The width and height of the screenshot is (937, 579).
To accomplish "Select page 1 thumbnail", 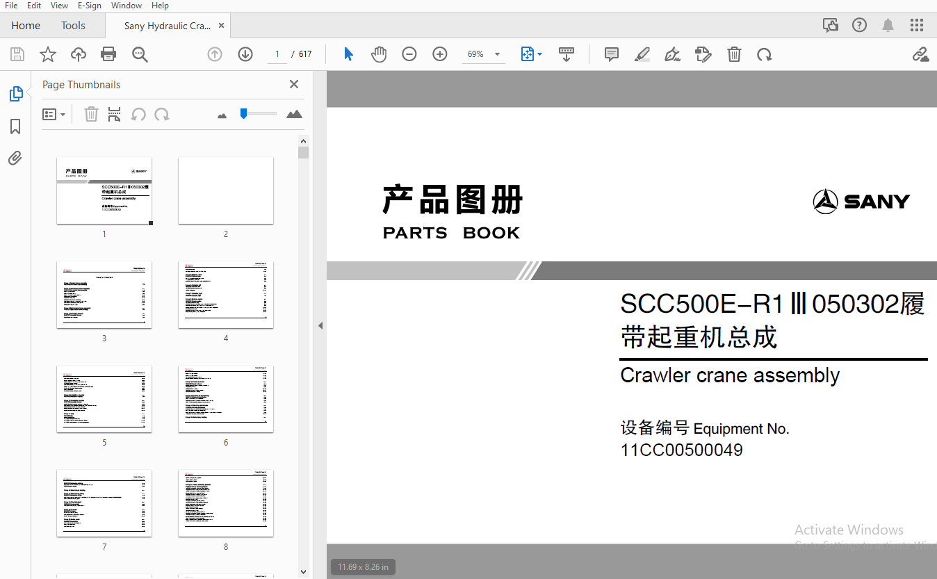I will coord(104,190).
